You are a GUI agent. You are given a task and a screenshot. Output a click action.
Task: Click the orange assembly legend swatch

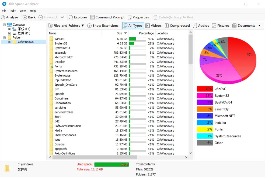[205, 109]
